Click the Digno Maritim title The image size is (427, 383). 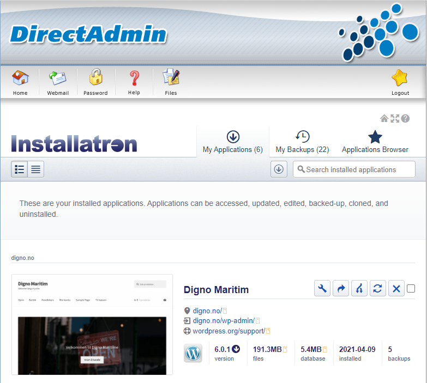click(216, 290)
